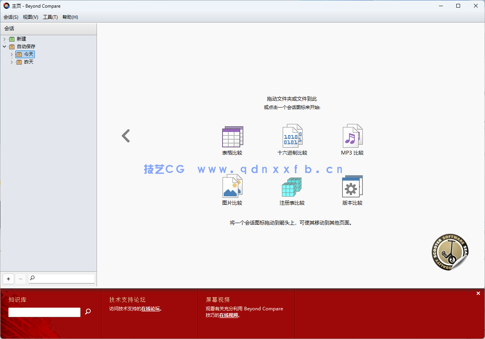Select the 今天 session folder

point(28,54)
